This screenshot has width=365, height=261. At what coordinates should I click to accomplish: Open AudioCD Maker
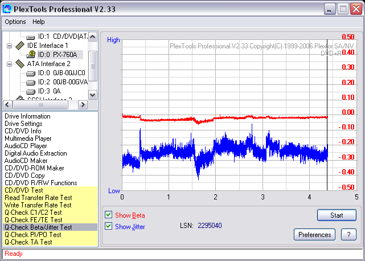26,161
